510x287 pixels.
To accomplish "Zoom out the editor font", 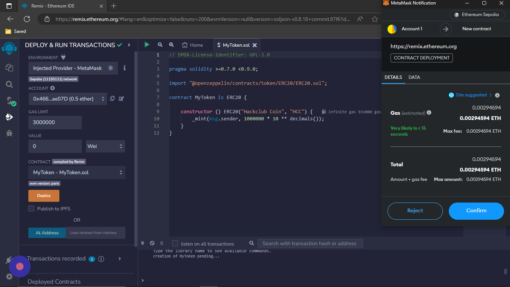I will 160,45.
